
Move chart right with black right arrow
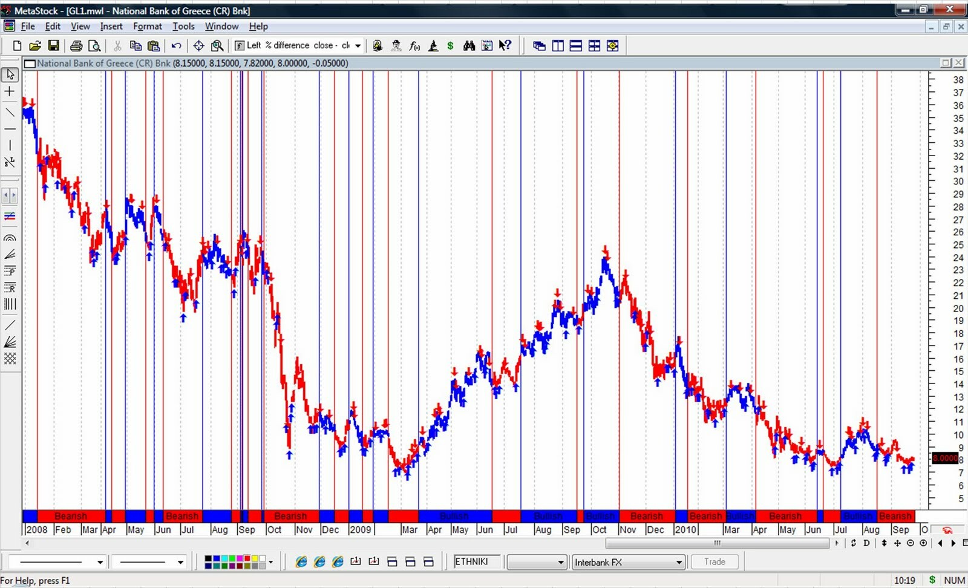(953, 543)
